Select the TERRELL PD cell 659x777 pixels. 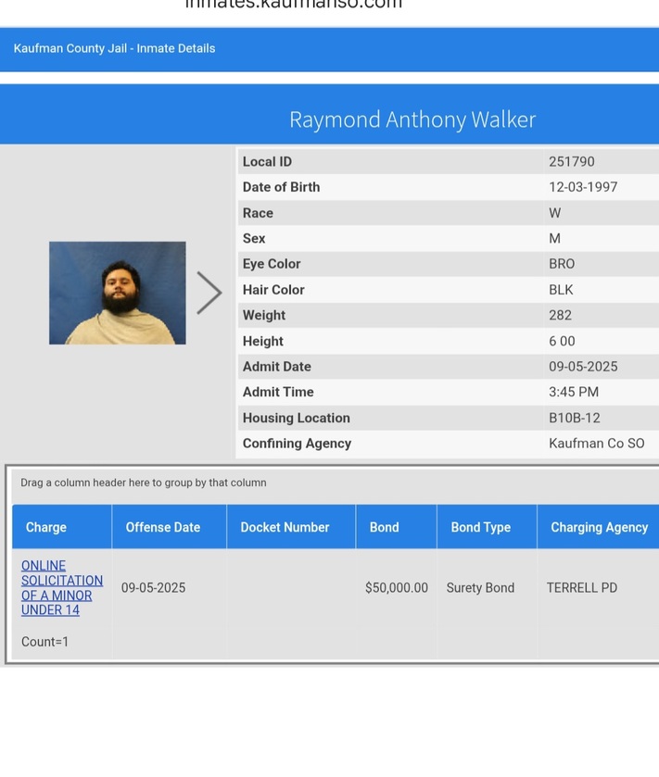[x=582, y=588]
